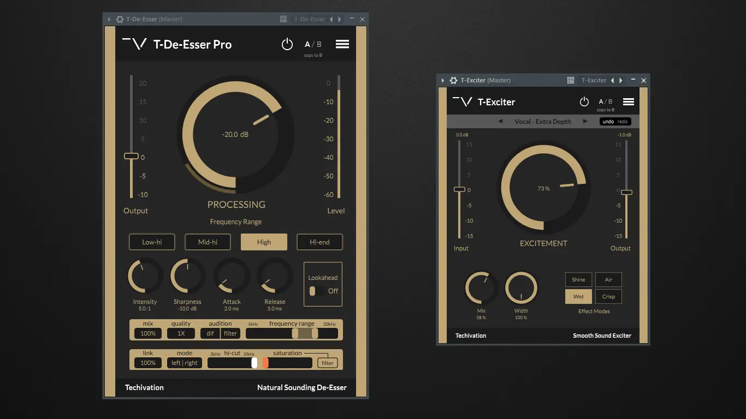This screenshot has width=746, height=419.
Task: Select previous T-Exciter preset with left triangle
Action: point(501,121)
